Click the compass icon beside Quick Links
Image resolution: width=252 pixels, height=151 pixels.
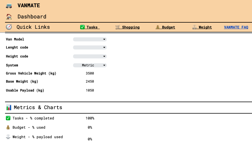(x=9, y=27)
